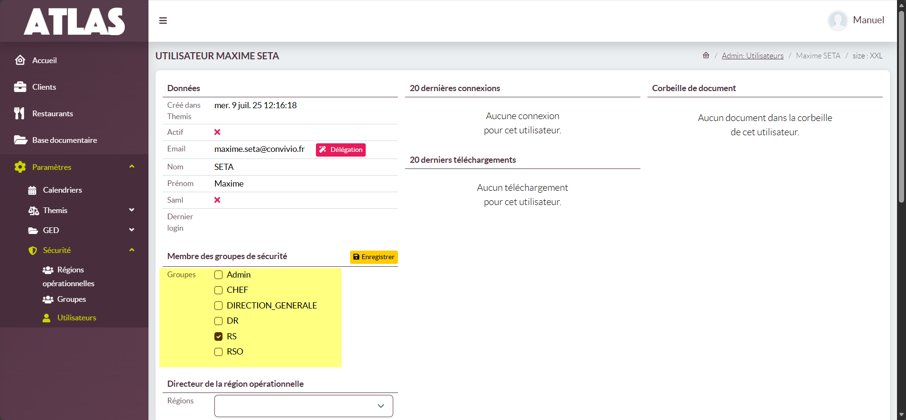The image size is (906, 420).
Task: Check the DIRECTION_GENERALE group box
Action: click(218, 306)
